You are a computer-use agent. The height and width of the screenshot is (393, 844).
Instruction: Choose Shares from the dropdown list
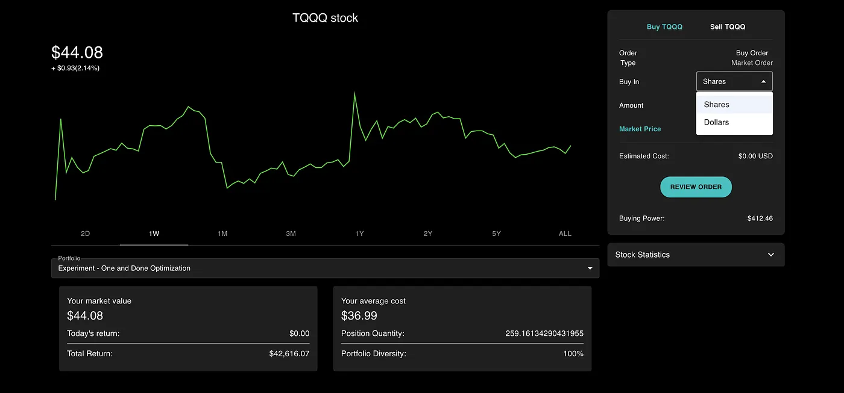pos(734,105)
